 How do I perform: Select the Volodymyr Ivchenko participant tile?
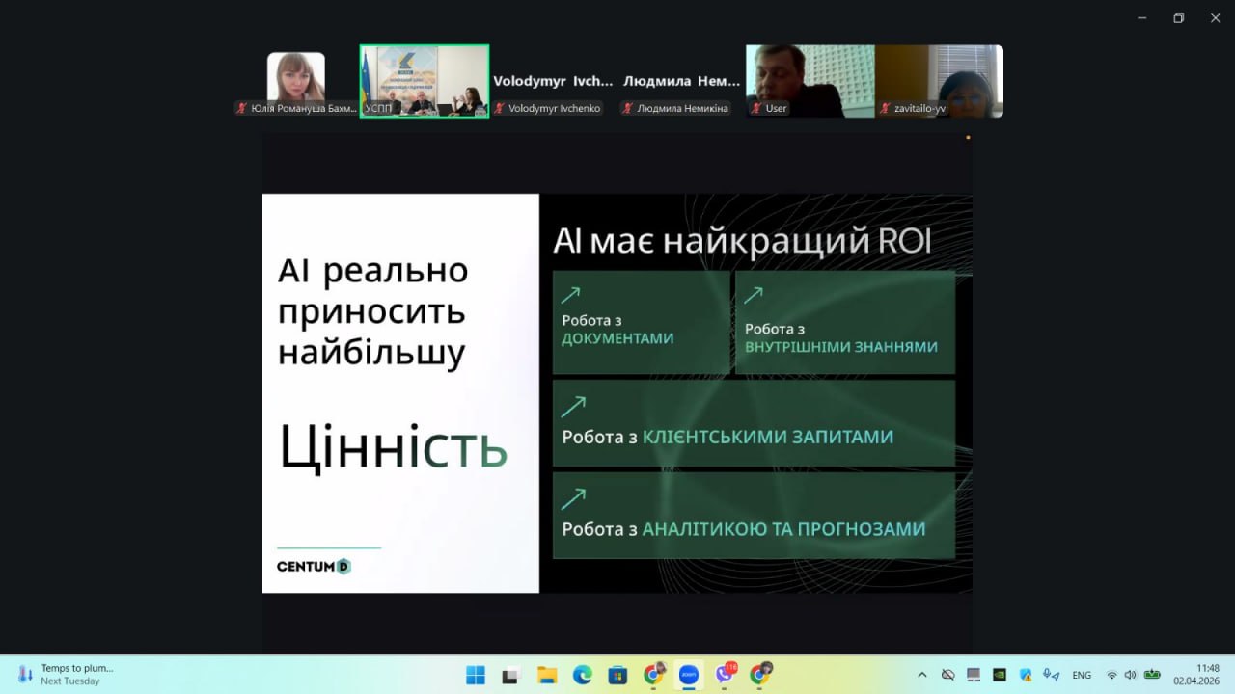point(554,82)
